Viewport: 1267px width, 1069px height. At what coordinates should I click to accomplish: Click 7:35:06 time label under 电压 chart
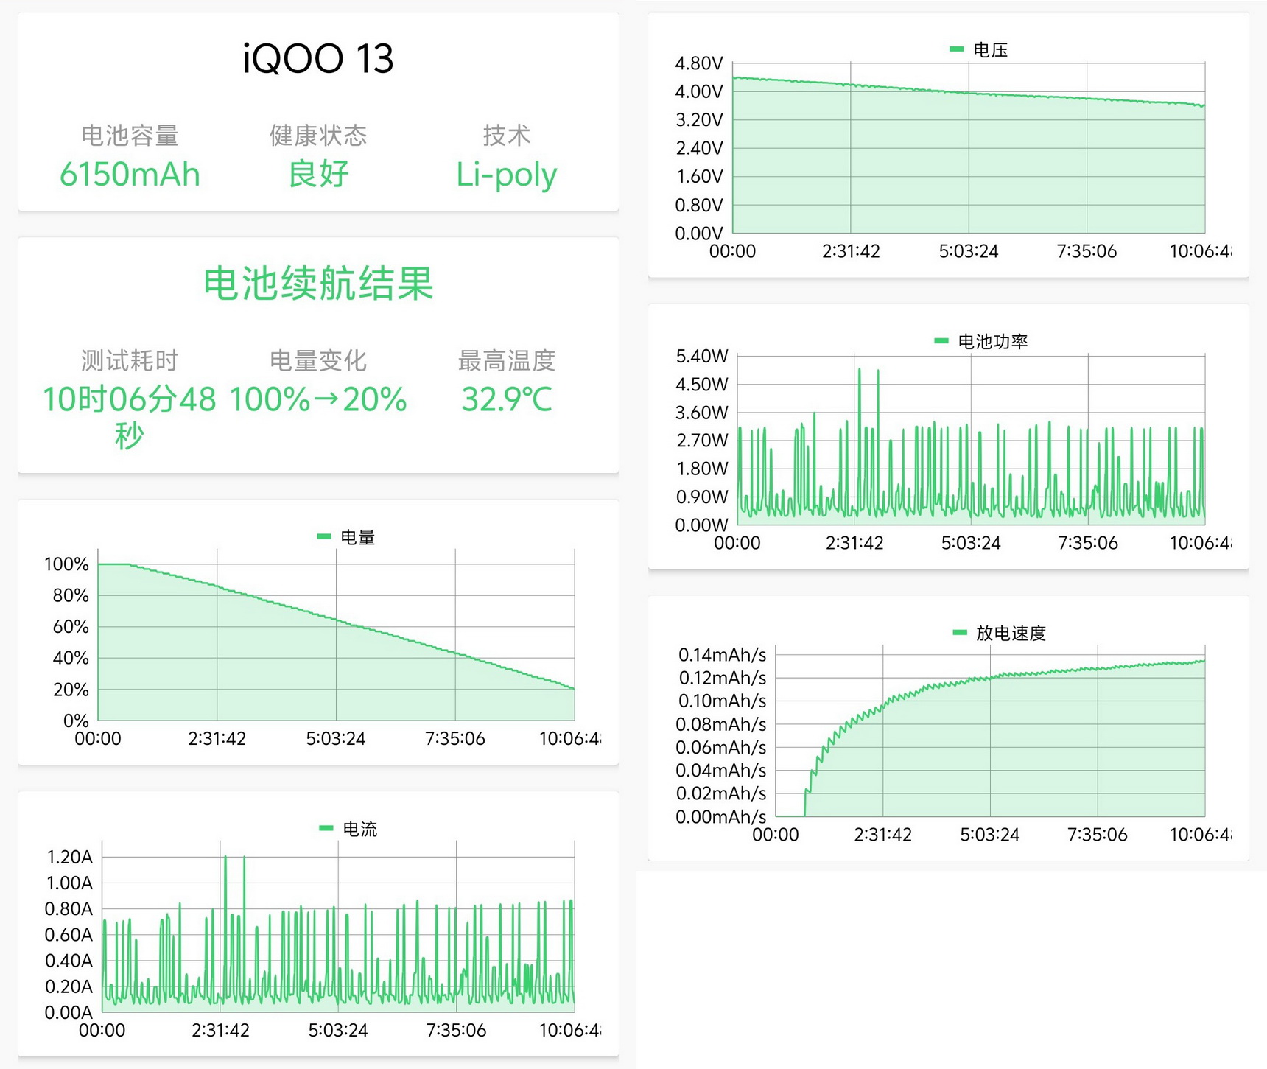pyautogui.click(x=1087, y=251)
